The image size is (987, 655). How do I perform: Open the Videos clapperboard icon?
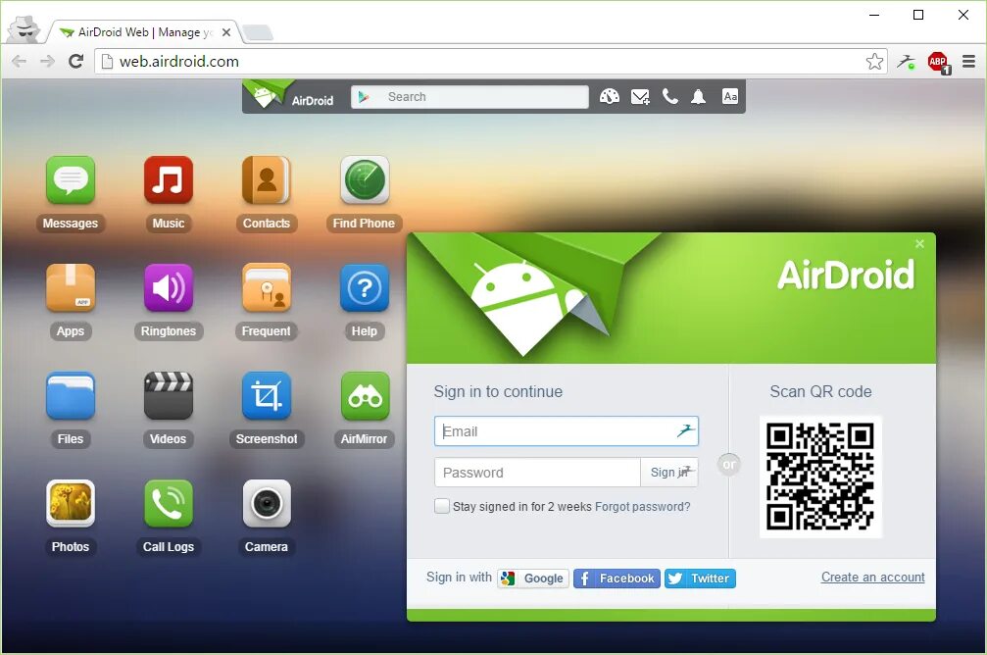(x=168, y=396)
